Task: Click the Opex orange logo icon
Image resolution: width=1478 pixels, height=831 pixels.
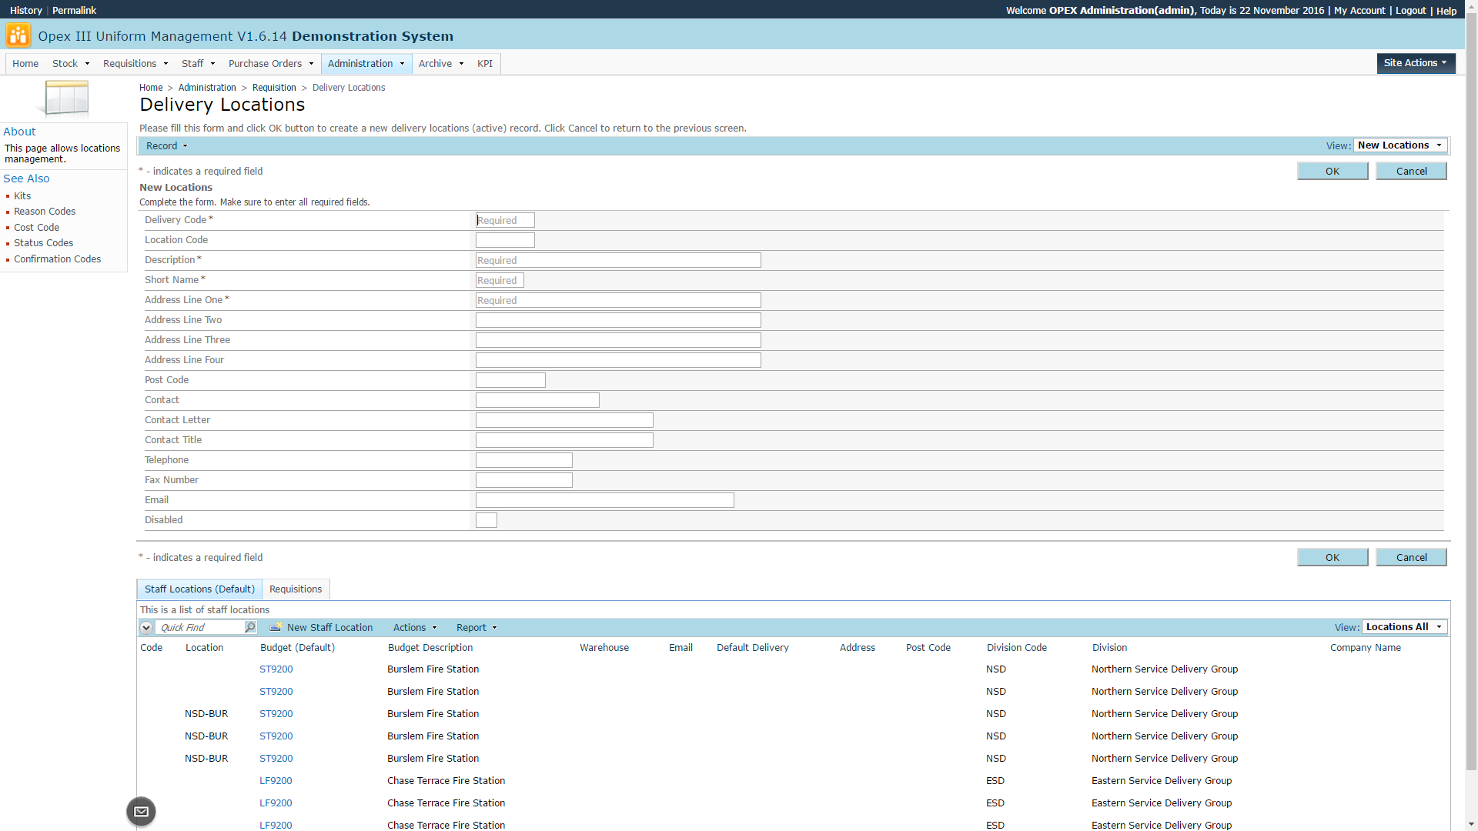Action: [x=18, y=35]
